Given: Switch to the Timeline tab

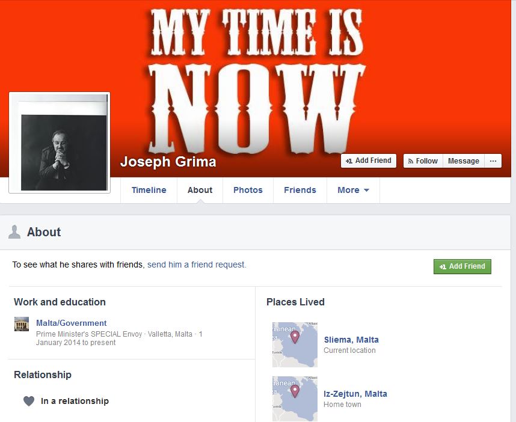Looking at the screenshot, I should tap(149, 190).
